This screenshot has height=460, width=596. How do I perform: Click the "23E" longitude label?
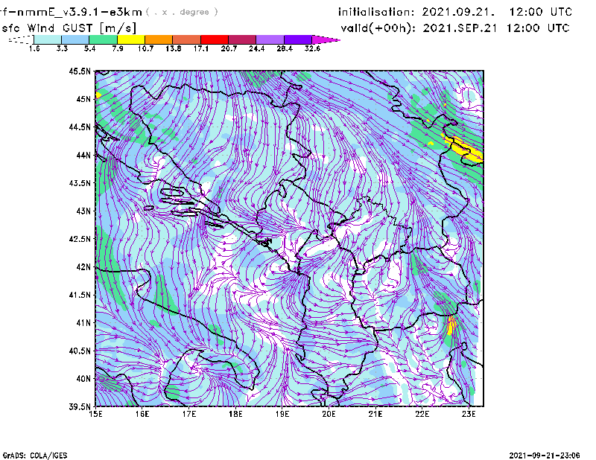(469, 414)
